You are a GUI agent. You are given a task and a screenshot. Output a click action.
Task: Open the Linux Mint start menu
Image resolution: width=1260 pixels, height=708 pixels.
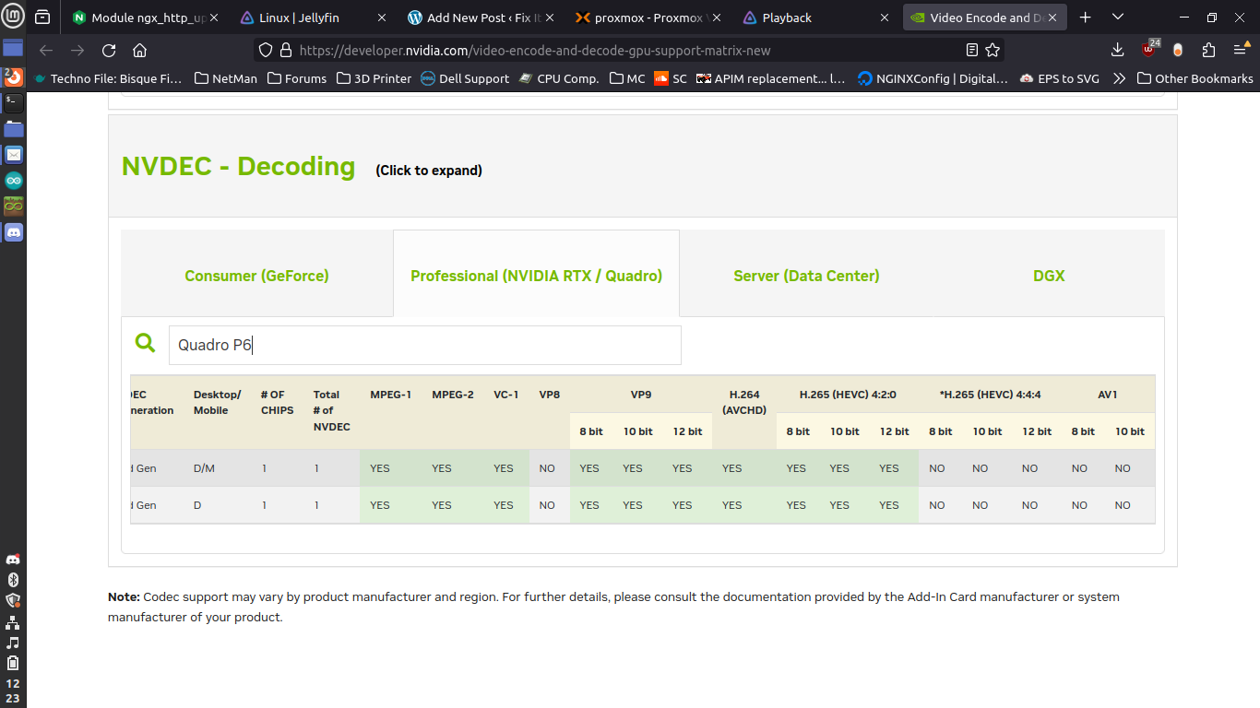pyautogui.click(x=13, y=17)
